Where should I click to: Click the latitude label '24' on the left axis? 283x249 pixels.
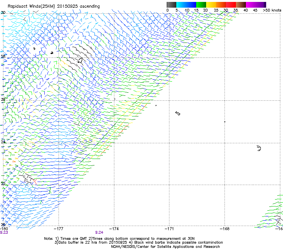[3, 142]
